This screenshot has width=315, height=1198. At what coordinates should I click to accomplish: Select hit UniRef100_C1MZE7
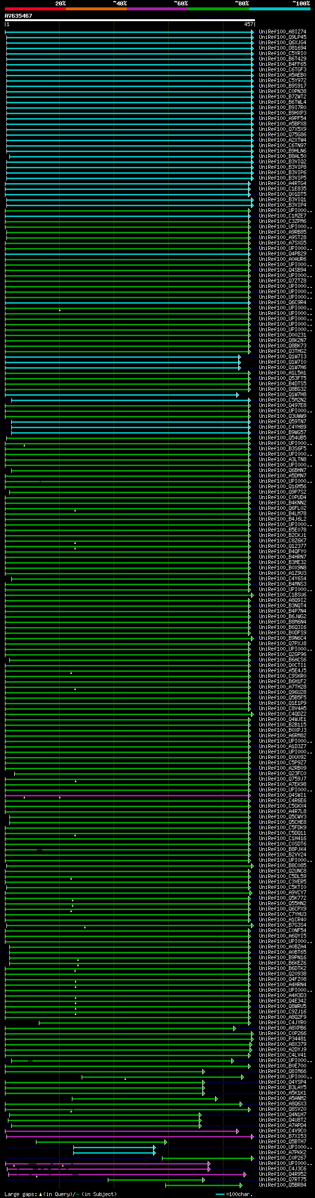tap(283, 216)
